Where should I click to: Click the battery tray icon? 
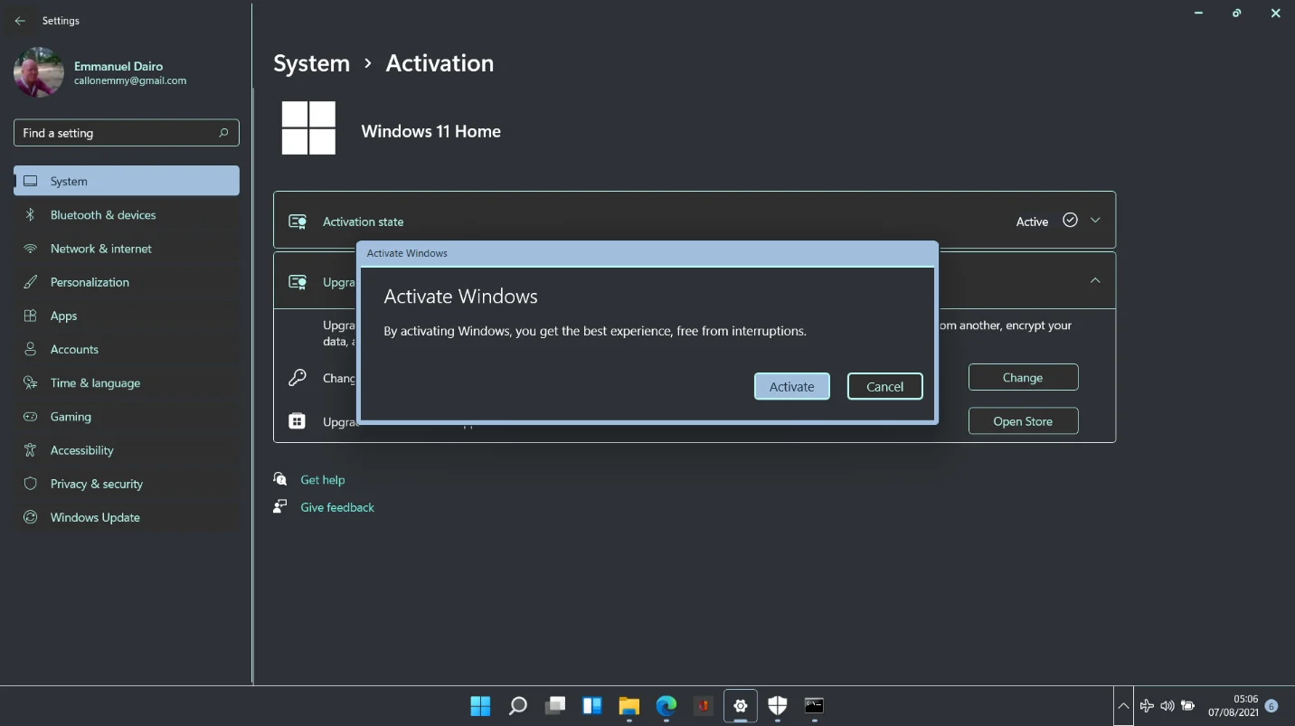pos(1188,706)
